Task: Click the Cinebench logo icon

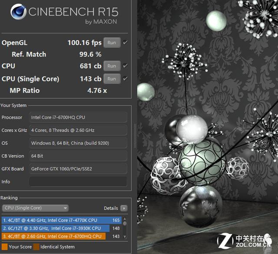Action: pos(18,12)
